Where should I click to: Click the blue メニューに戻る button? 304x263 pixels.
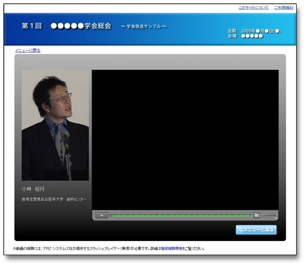(256, 230)
